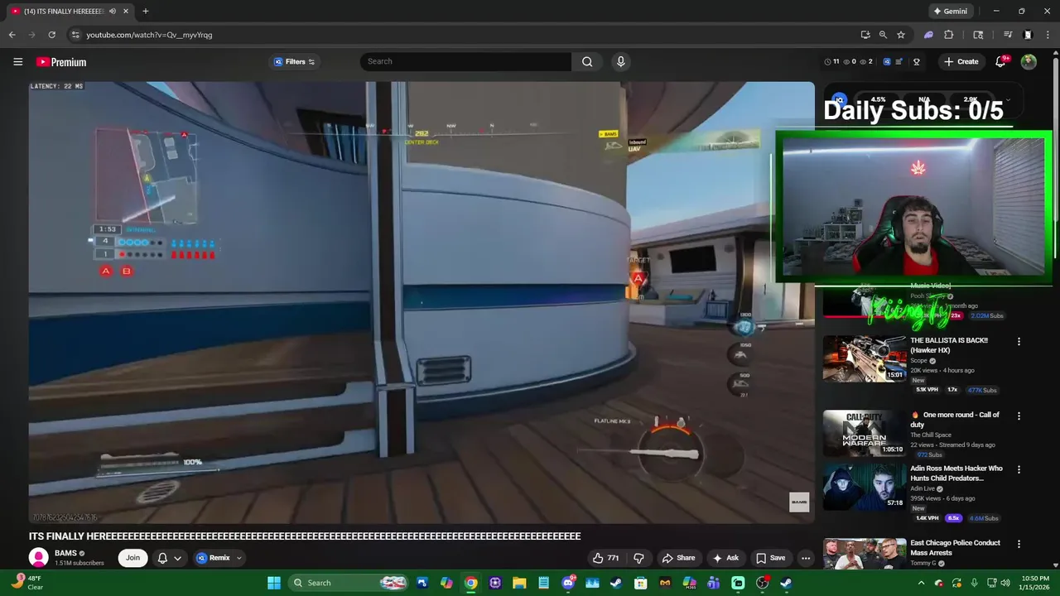Go back in browser history
The width and height of the screenshot is (1060, 596).
click(12, 35)
